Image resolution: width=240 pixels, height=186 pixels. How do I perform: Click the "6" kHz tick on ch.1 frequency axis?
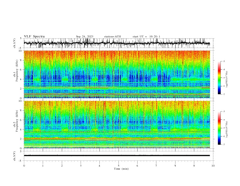(21, 70)
